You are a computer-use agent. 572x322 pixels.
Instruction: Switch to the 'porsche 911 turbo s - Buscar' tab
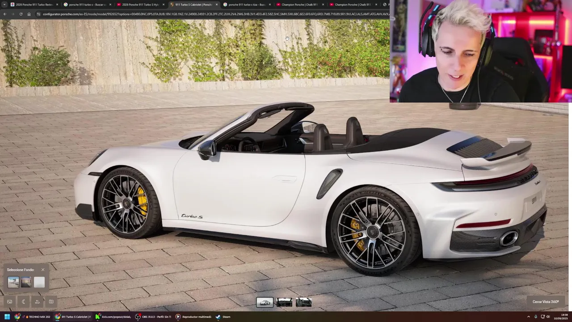87,4
